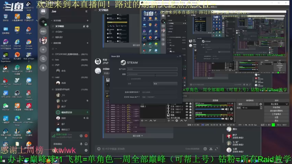Open the search icon in chat sidebar
This screenshot has width=292, height=164.
pos(43,59)
